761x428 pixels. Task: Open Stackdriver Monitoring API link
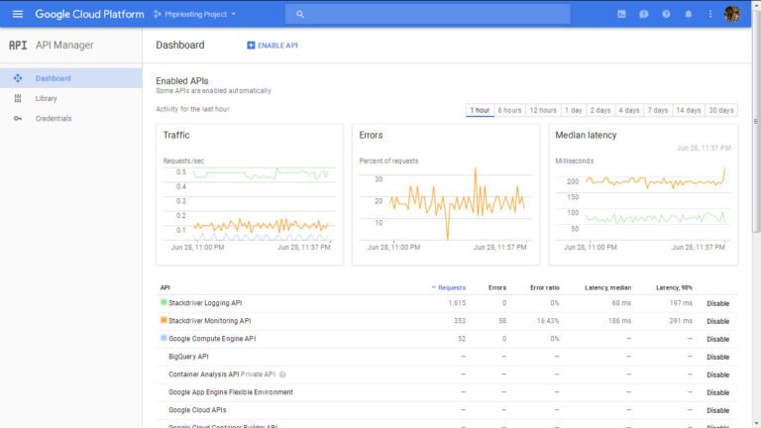coord(210,321)
